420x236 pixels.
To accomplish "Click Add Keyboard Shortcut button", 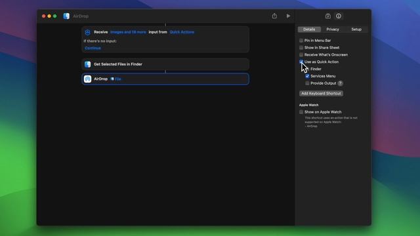I will tap(321, 93).
